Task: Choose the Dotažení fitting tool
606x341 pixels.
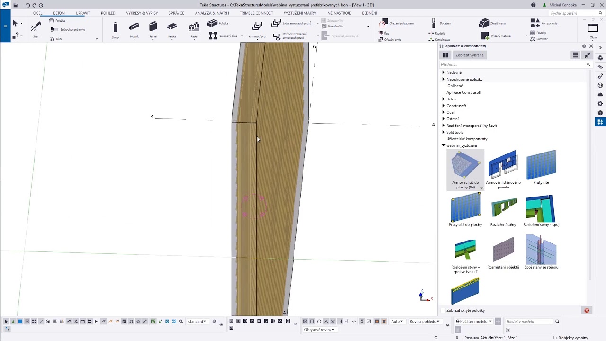Action: (441, 23)
